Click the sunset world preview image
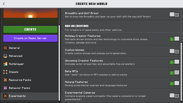Viewport: 183px width, 103px height. pyautogui.click(x=30, y=16)
